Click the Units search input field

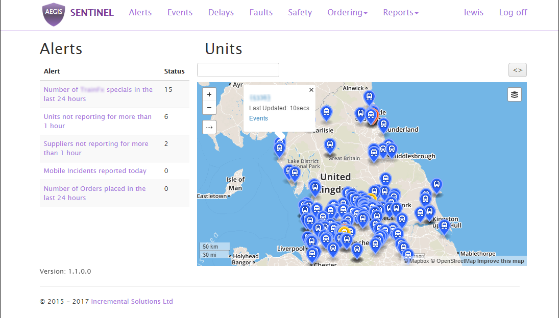(x=238, y=70)
